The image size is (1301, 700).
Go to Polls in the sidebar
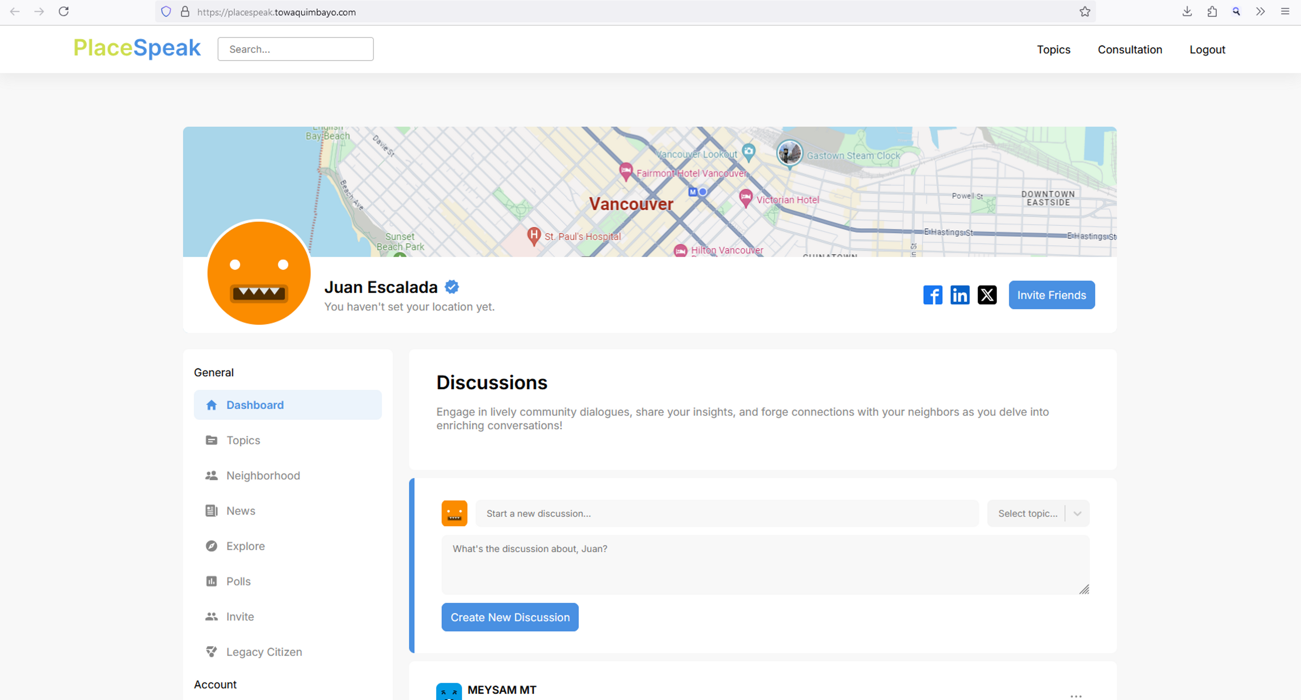(287, 581)
